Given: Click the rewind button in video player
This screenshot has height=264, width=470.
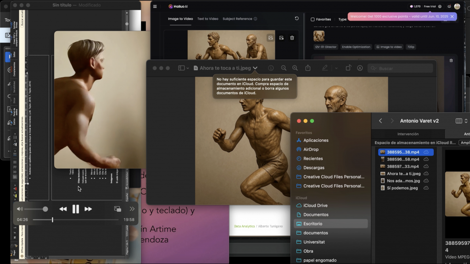Looking at the screenshot, I should (x=63, y=209).
